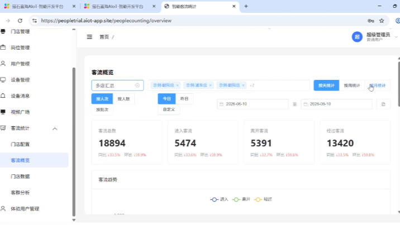Switch counting to 按人数
The image size is (400, 225).
tap(123, 99)
